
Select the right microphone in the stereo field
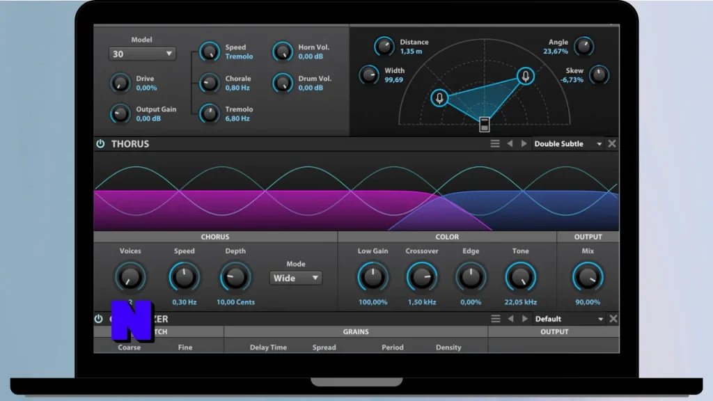(x=525, y=76)
